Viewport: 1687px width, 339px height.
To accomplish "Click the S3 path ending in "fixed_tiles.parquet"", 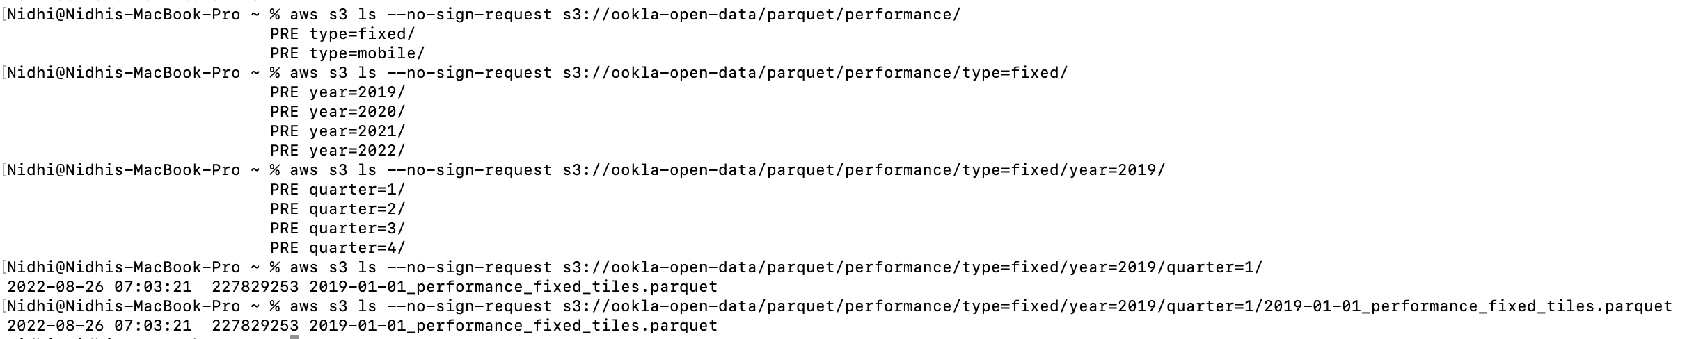I will (1117, 306).
